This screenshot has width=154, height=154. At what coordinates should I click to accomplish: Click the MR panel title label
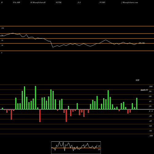tap(137, 80)
